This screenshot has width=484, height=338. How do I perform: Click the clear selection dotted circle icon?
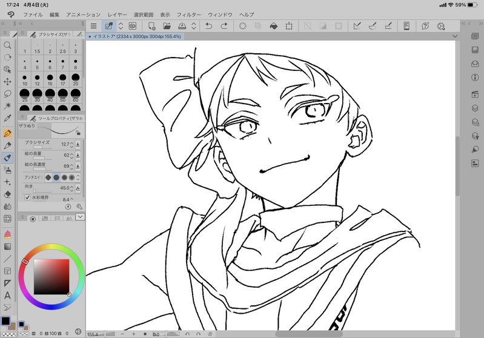pyautogui.click(x=243, y=26)
